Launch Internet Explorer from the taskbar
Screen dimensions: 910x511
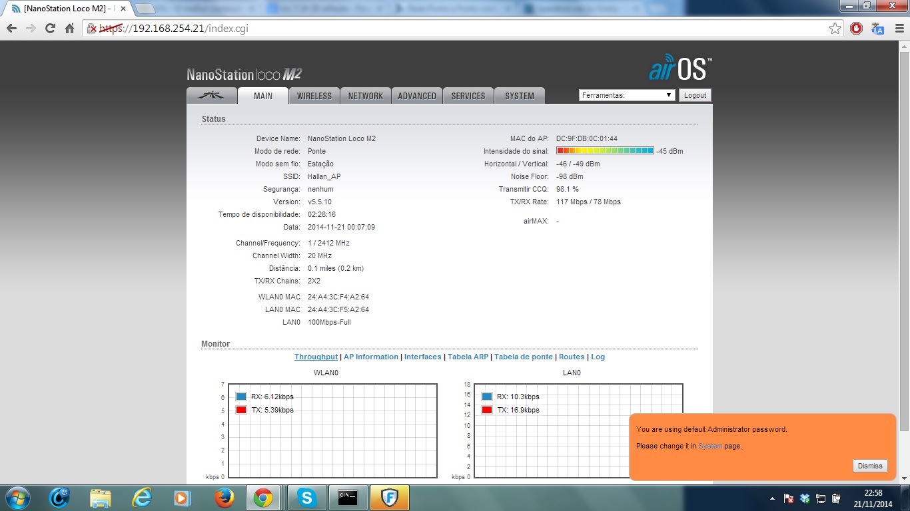pos(141,498)
